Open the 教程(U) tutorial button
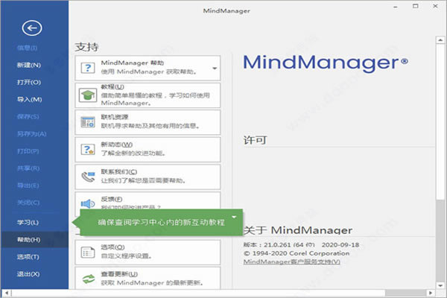The image size is (447, 298). pos(148,95)
